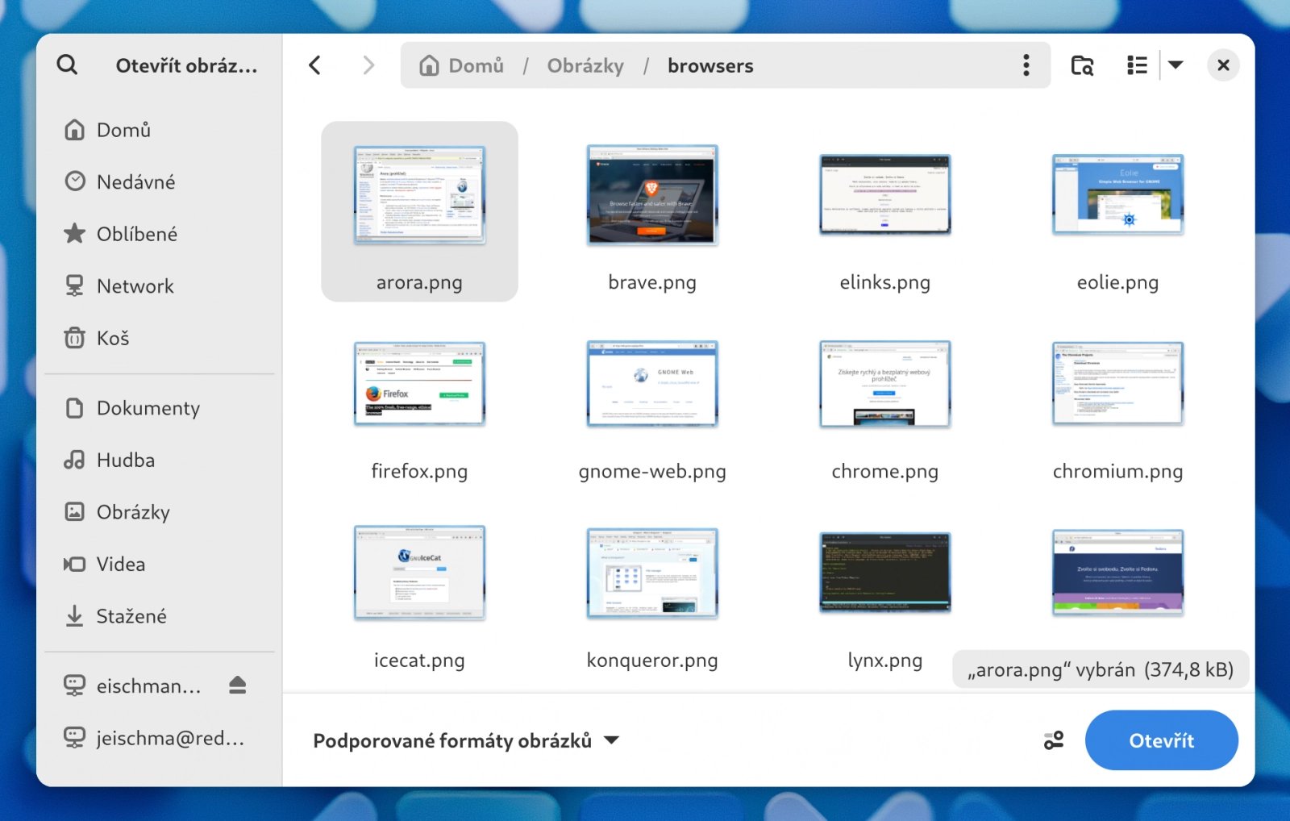Open Dokumenty folder in sidebar
The width and height of the screenshot is (1290, 821).
tap(159, 408)
